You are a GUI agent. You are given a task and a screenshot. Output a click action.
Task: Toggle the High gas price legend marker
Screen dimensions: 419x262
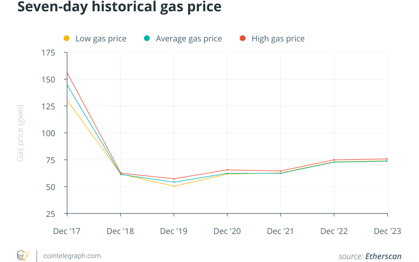[242, 38]
